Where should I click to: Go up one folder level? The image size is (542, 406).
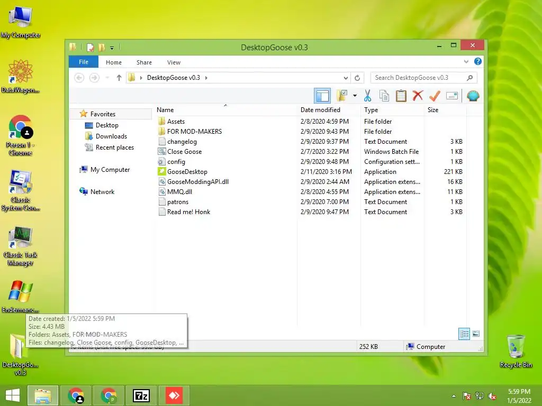coord(119,78)
